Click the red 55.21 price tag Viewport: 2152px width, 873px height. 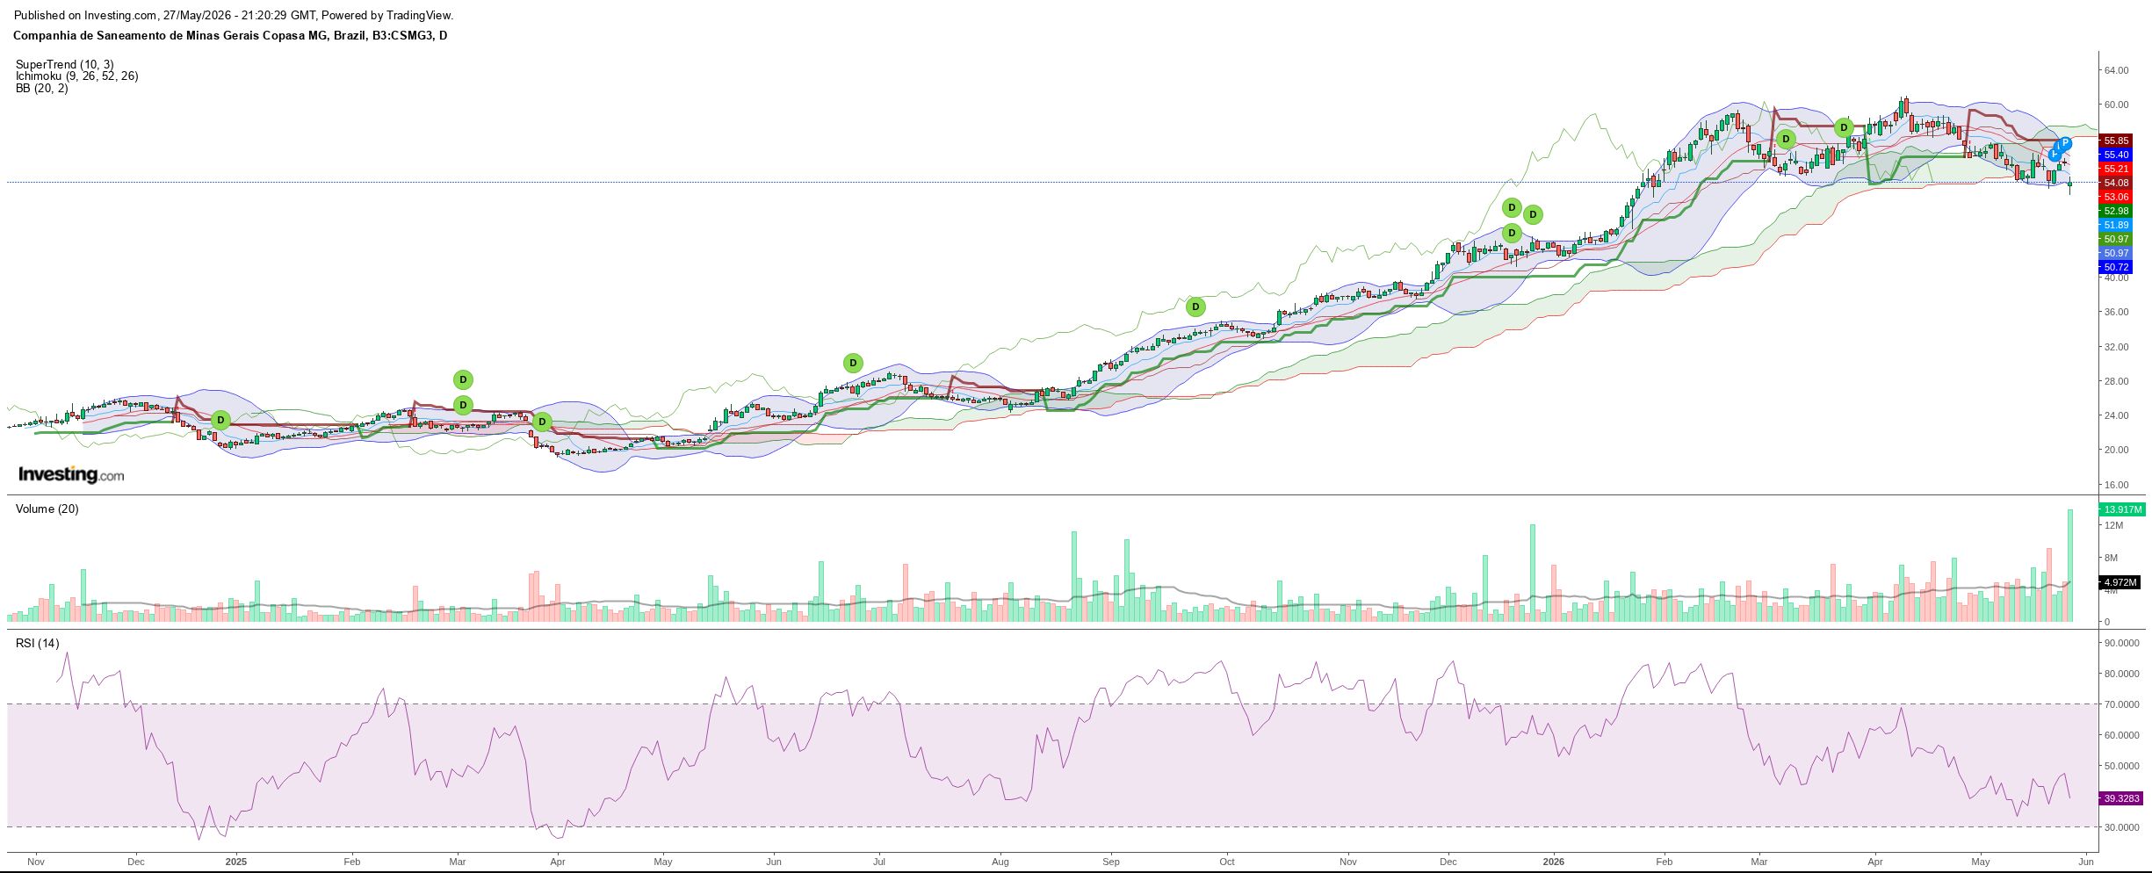point(2116,169)
